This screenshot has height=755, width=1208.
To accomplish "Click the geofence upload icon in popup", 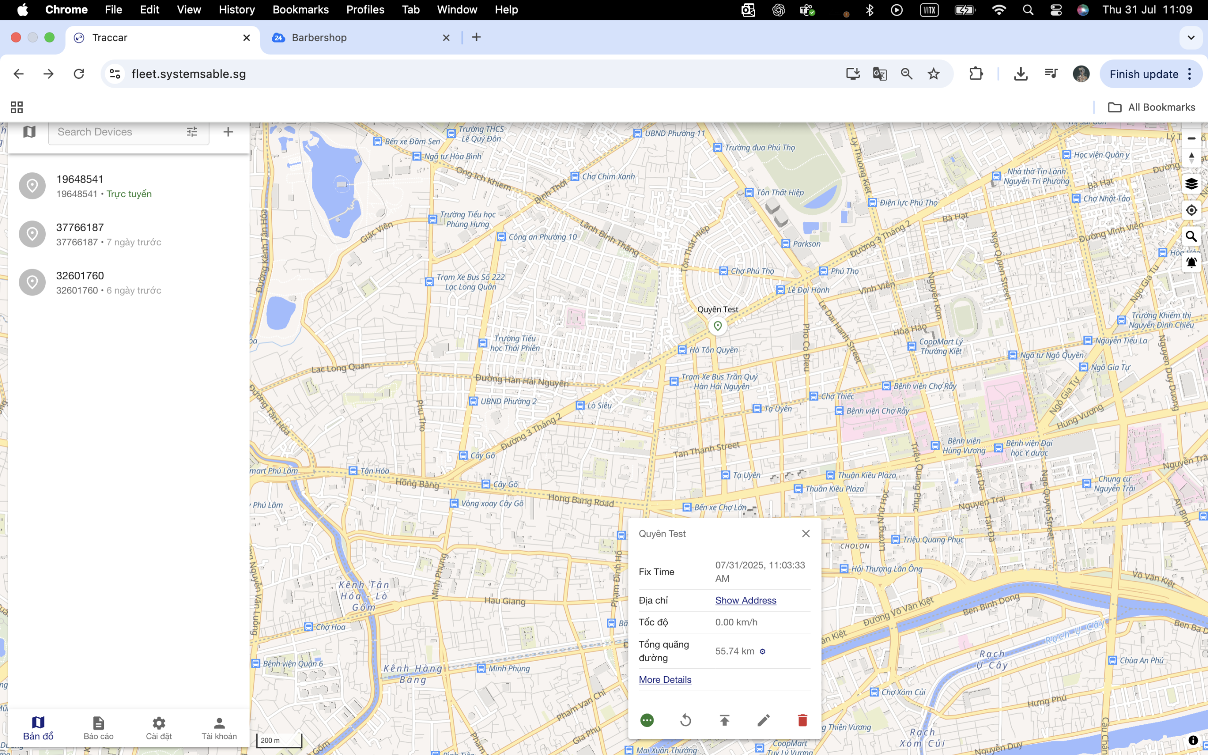I will pos(724,720).
